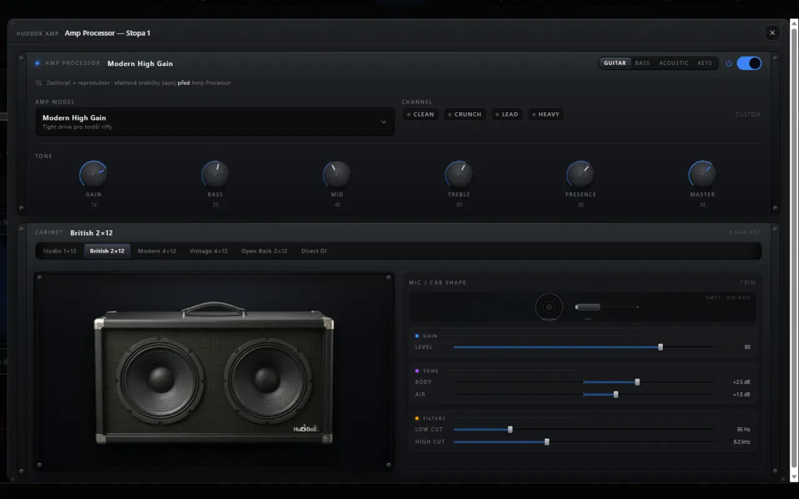Click the cabinet speaker image
The width and height of the screenshot is (799, 499).
coord(214,373)
